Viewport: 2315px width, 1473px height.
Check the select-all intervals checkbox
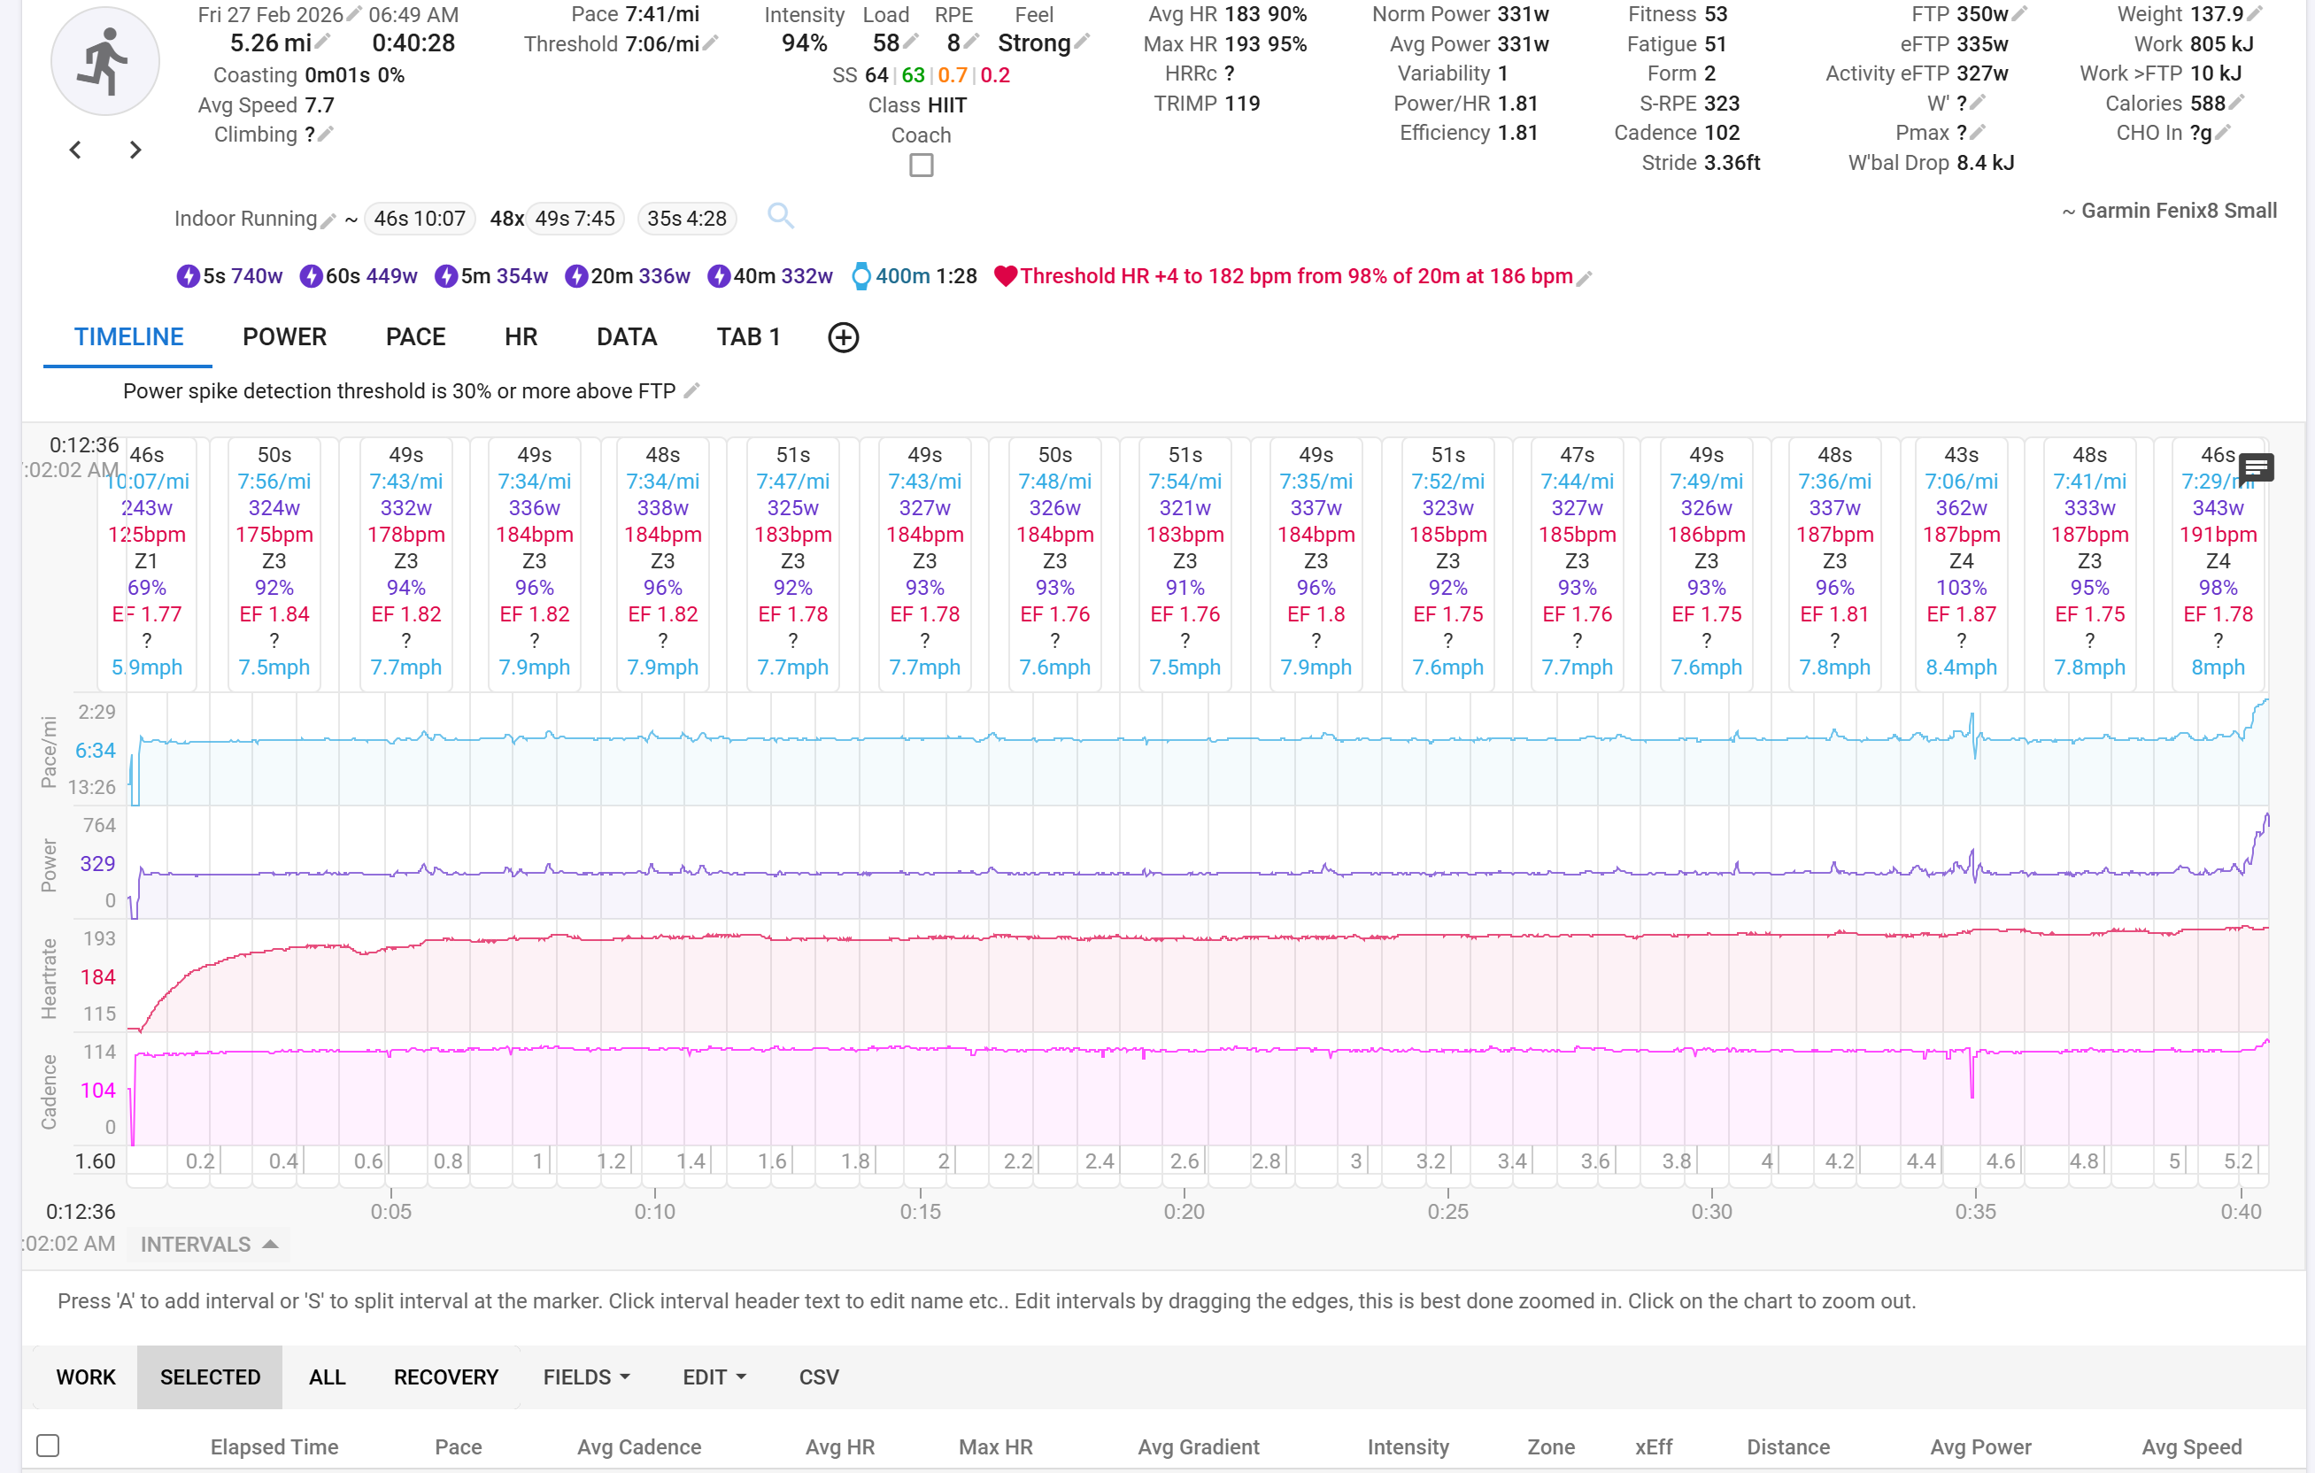(x=48, y=1446)
